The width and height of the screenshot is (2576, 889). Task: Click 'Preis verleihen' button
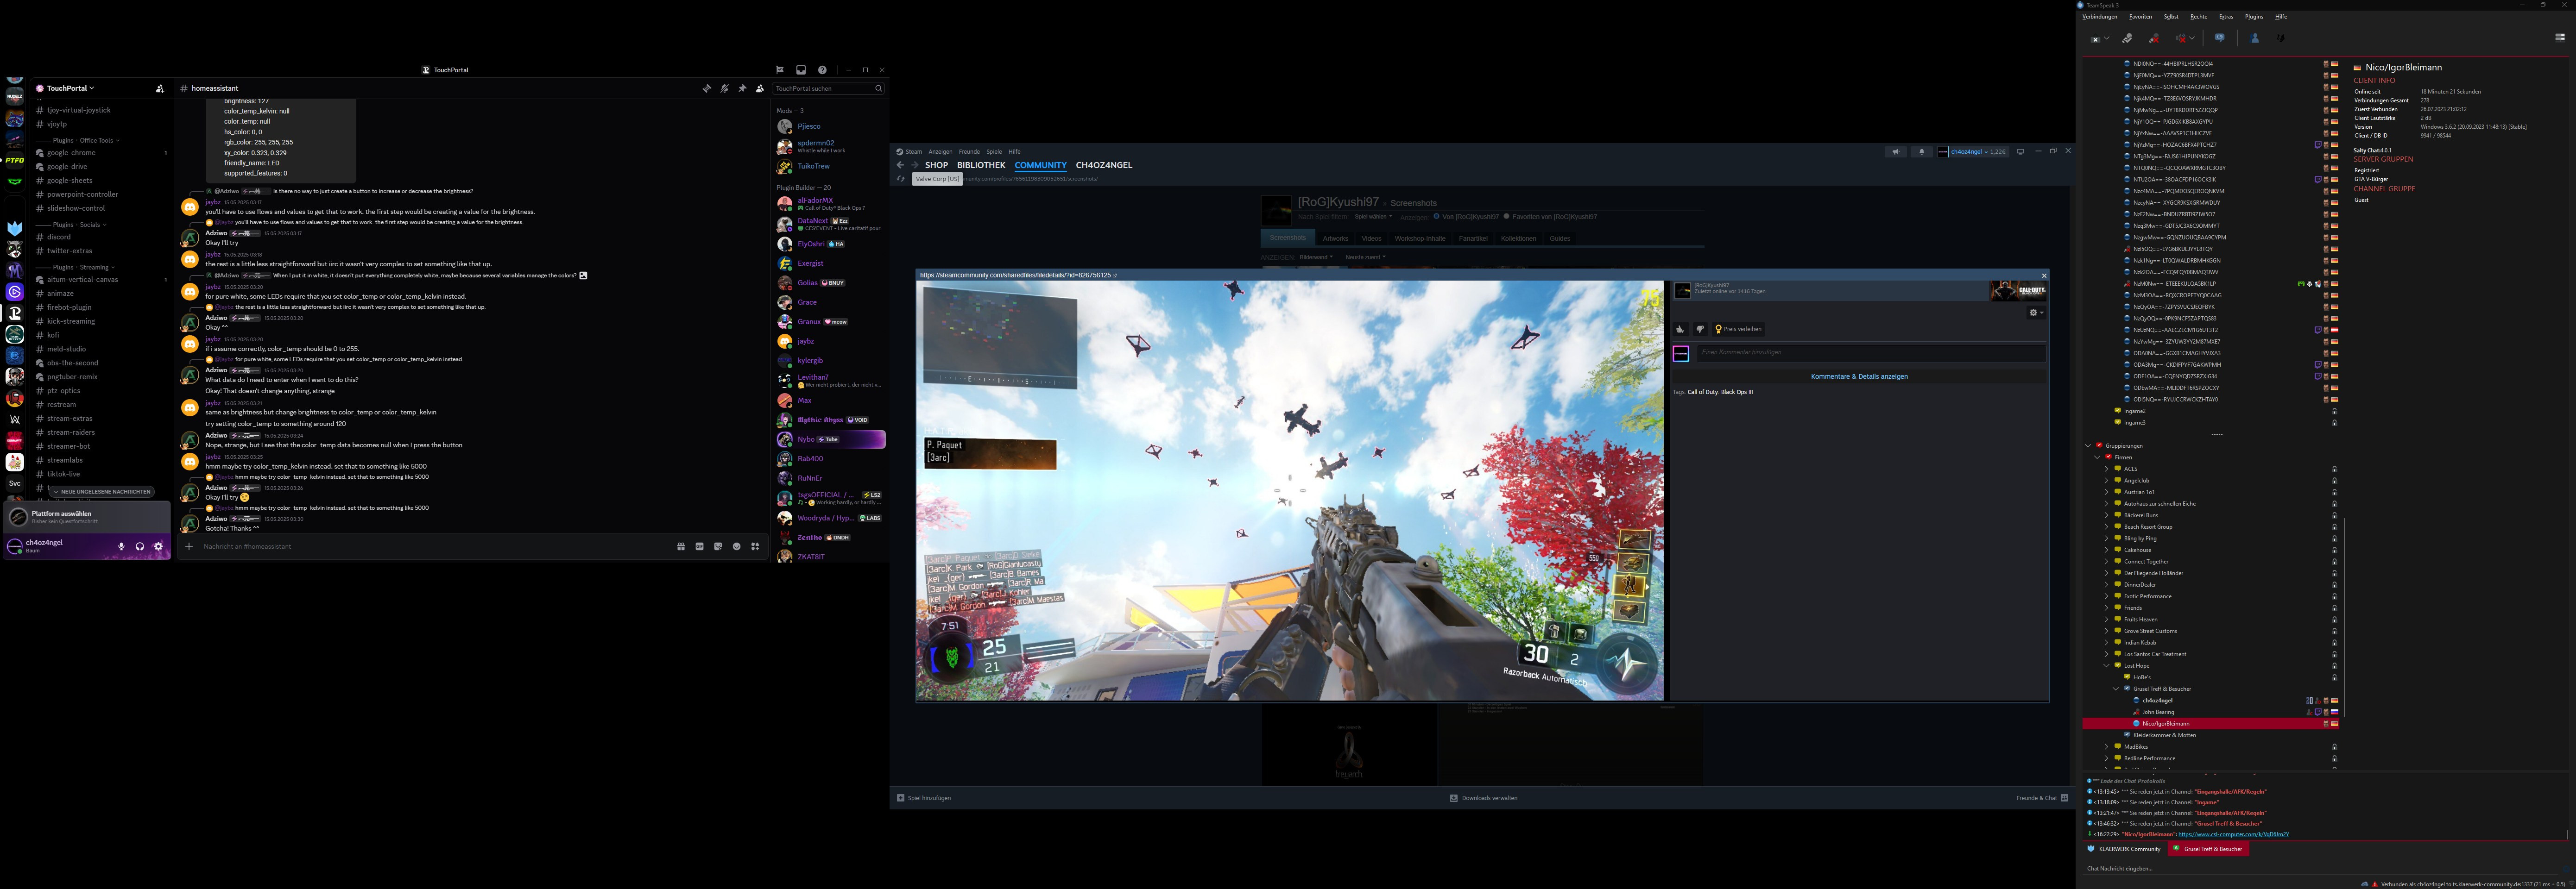[x=1738, y=329]
